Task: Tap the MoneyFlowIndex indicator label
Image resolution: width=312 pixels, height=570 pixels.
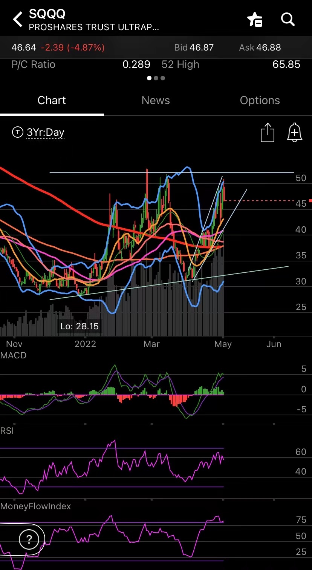Action: [35, 506]
